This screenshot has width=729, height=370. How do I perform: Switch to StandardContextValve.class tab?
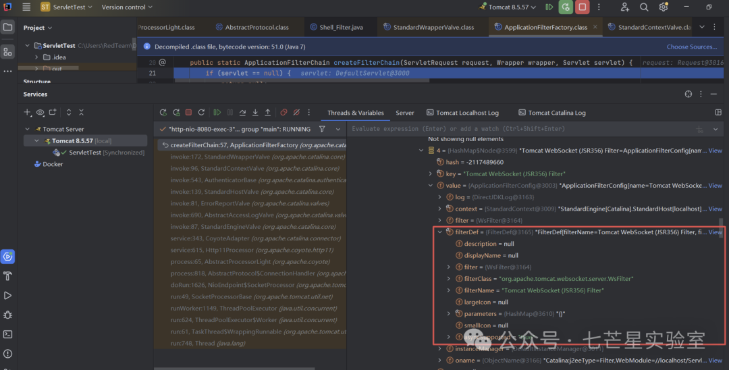(649, 27)
